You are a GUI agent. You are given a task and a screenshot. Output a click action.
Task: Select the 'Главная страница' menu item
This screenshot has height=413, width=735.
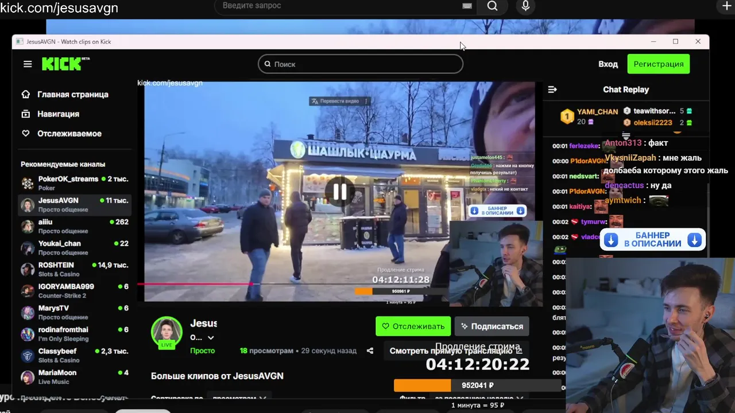point(73,94)
